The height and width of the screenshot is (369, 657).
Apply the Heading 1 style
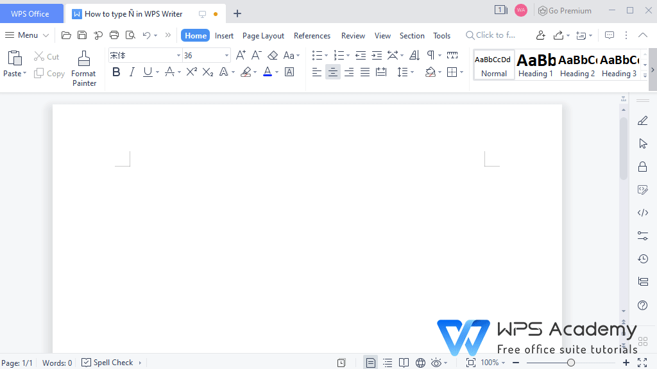click(536, 65)
